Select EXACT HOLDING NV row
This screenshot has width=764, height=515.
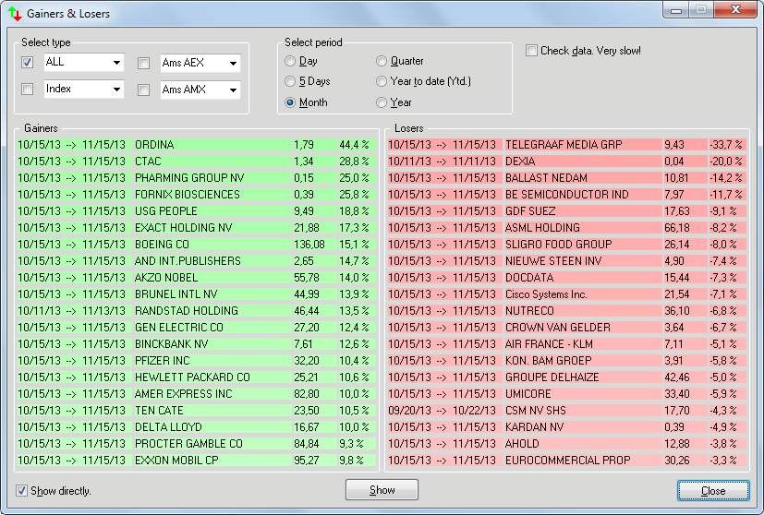197,227
